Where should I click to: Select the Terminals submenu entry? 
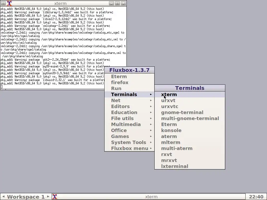[129, 94]
